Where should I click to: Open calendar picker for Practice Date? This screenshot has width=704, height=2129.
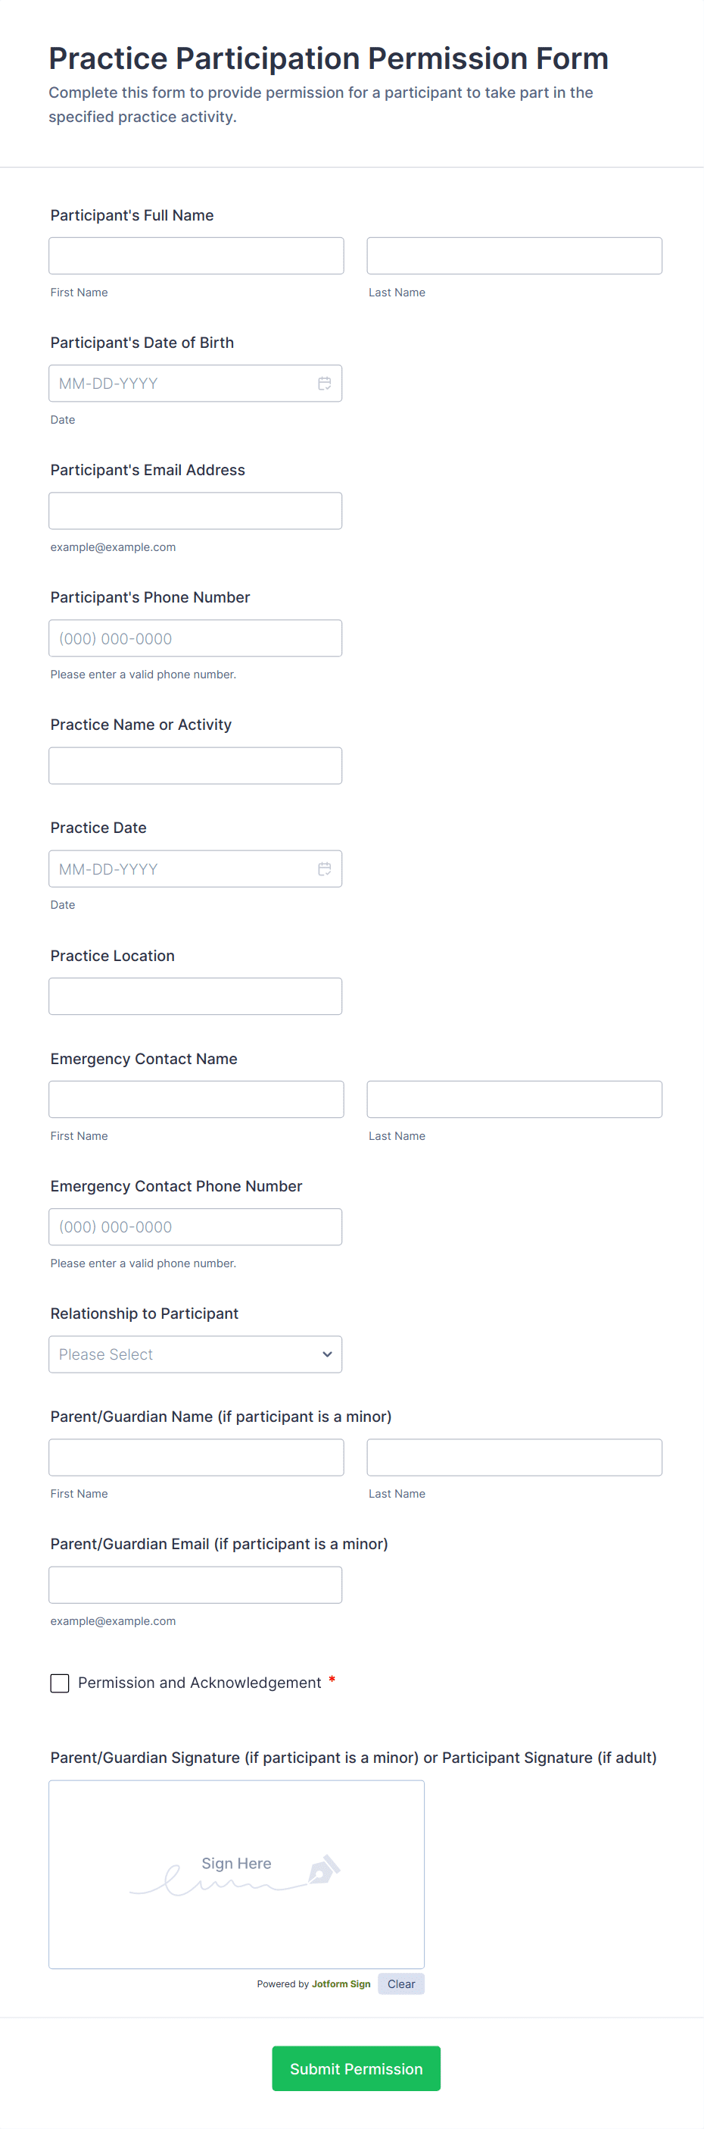[x=324, y=869]
